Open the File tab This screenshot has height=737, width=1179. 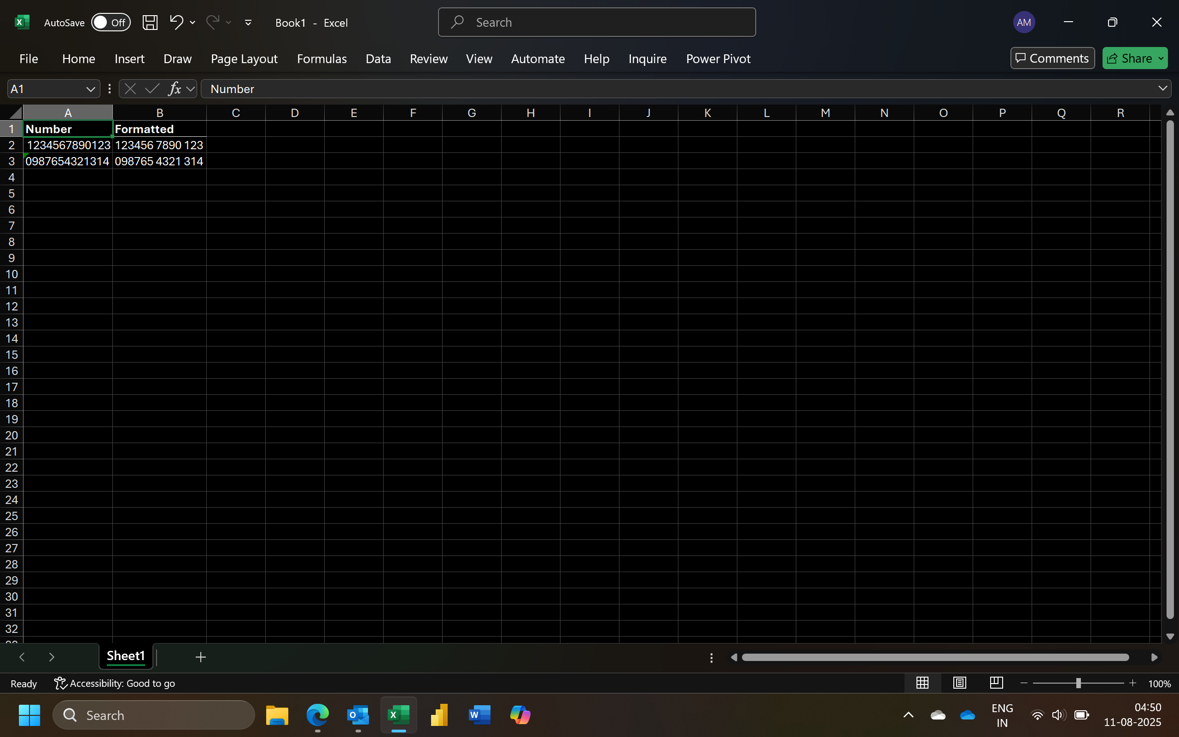[28, 58]
